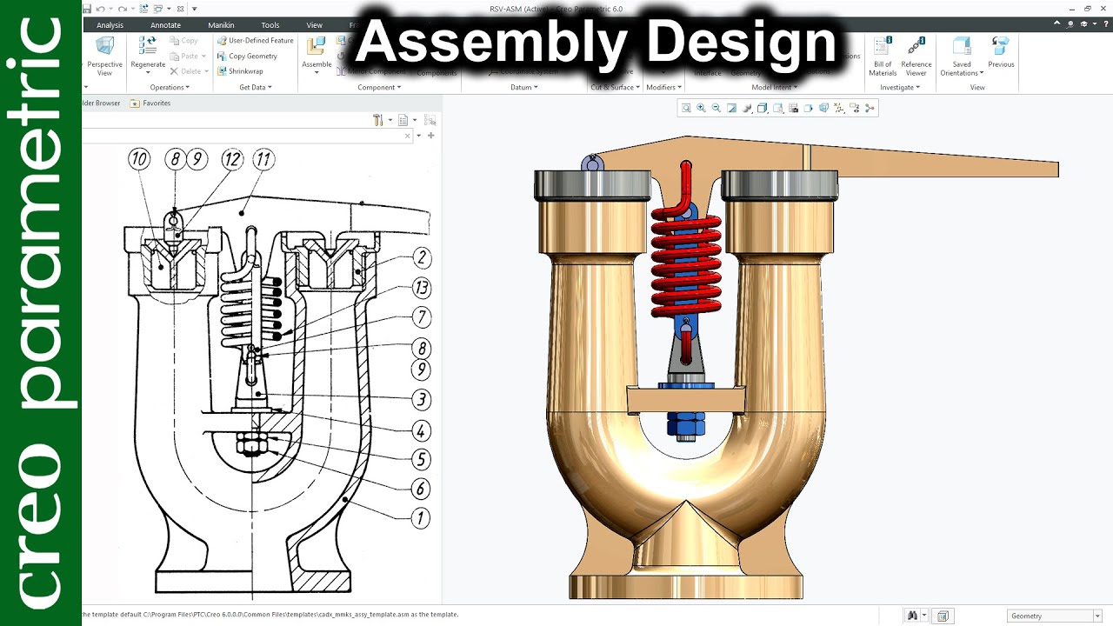Screen dimensions: 1113x626
Task: Open the Analysis ribbon tab
Action: tap(110, 25)
